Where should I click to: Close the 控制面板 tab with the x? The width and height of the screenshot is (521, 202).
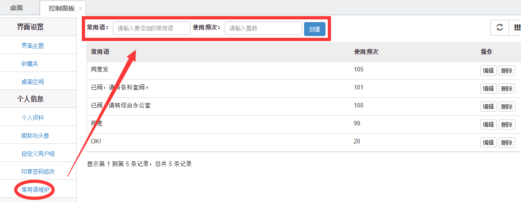(80, 8)
